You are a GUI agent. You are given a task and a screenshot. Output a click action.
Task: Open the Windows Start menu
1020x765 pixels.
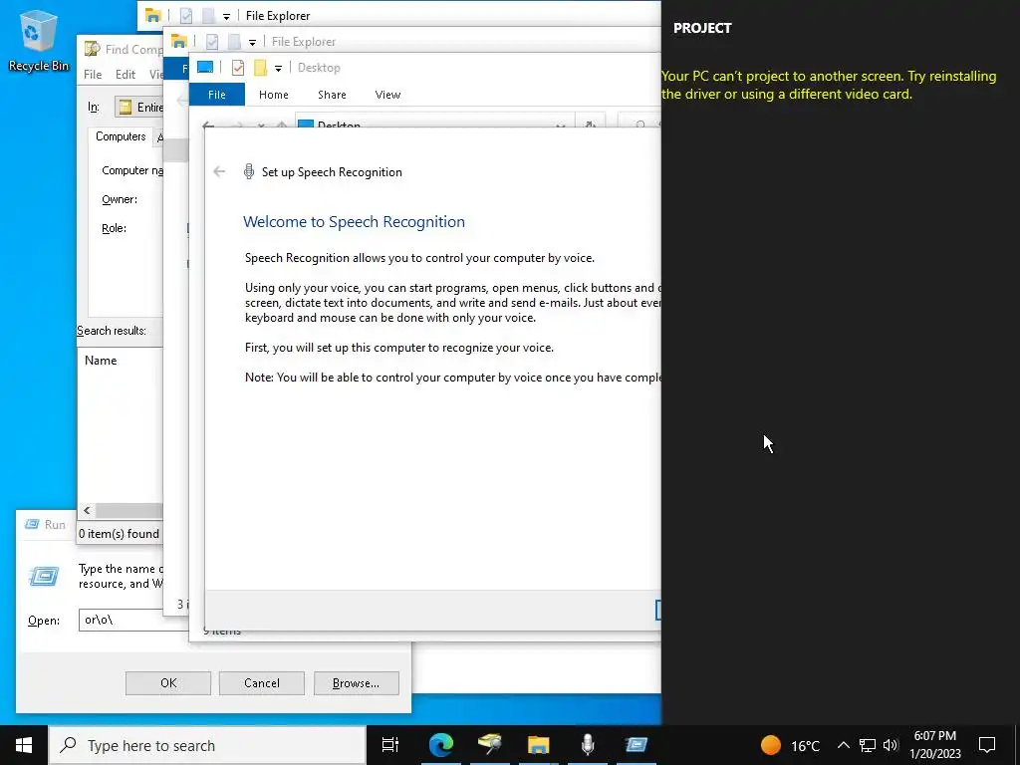[24, 745]
